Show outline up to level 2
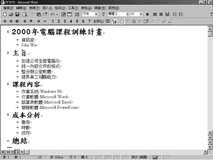This screenshot has width=213, height=160. click(59, 21)
